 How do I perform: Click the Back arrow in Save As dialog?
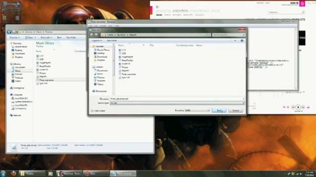pyautogui.click(x=92, y=35)
